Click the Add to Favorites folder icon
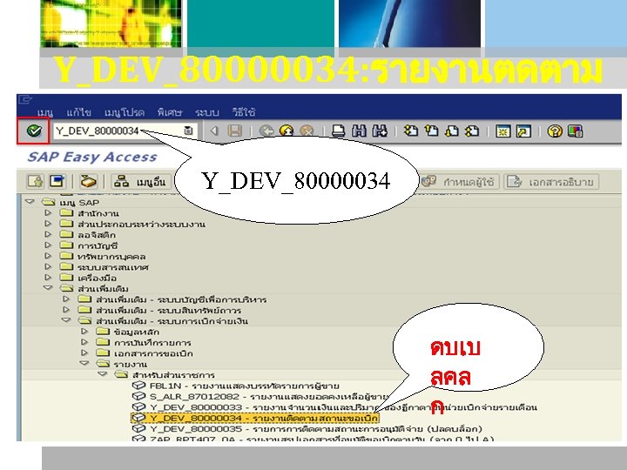Screen dimensions: 627x470 [35, 181]
